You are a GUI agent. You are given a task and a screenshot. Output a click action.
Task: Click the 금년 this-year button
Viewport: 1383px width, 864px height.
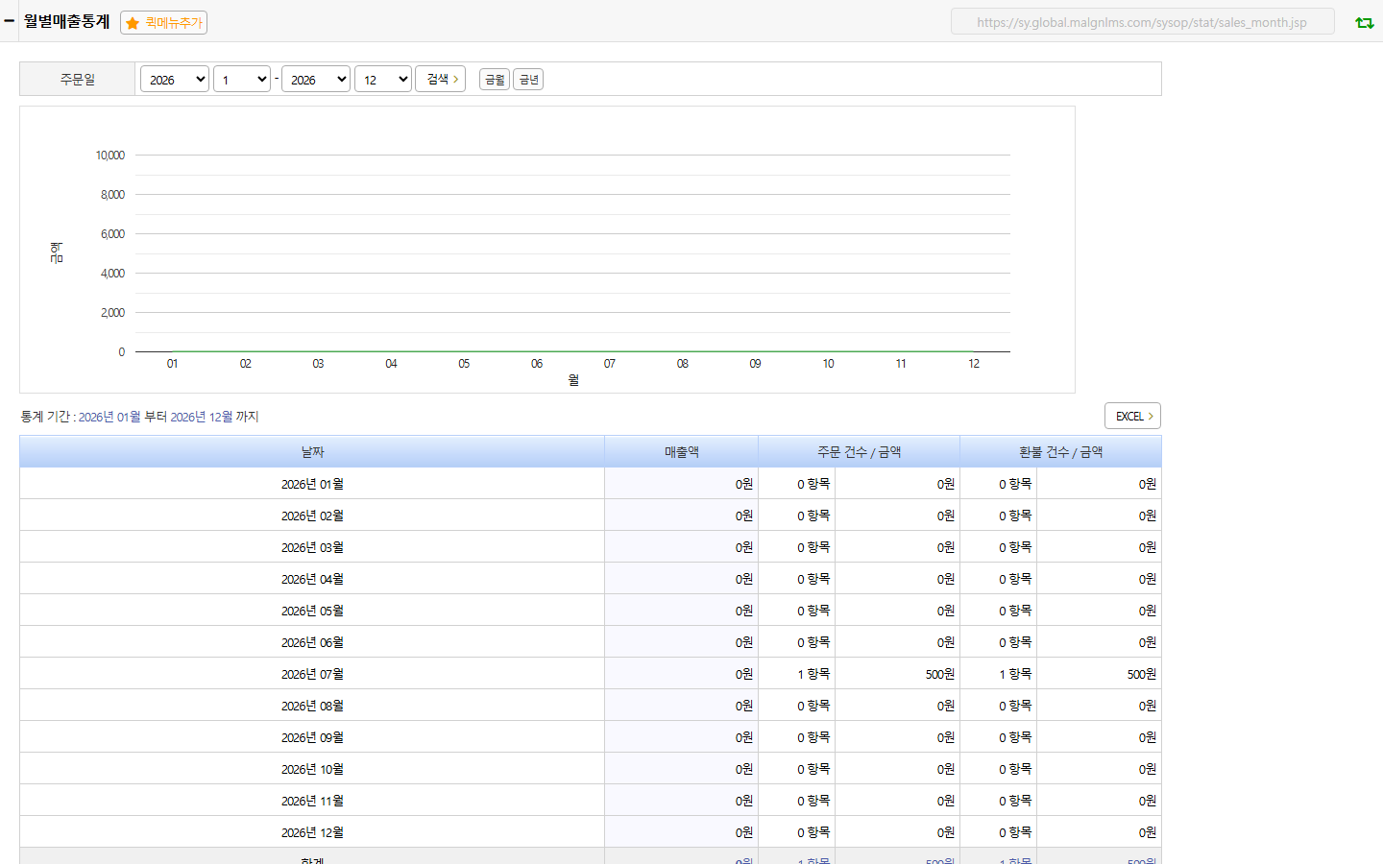pos(528,80)
